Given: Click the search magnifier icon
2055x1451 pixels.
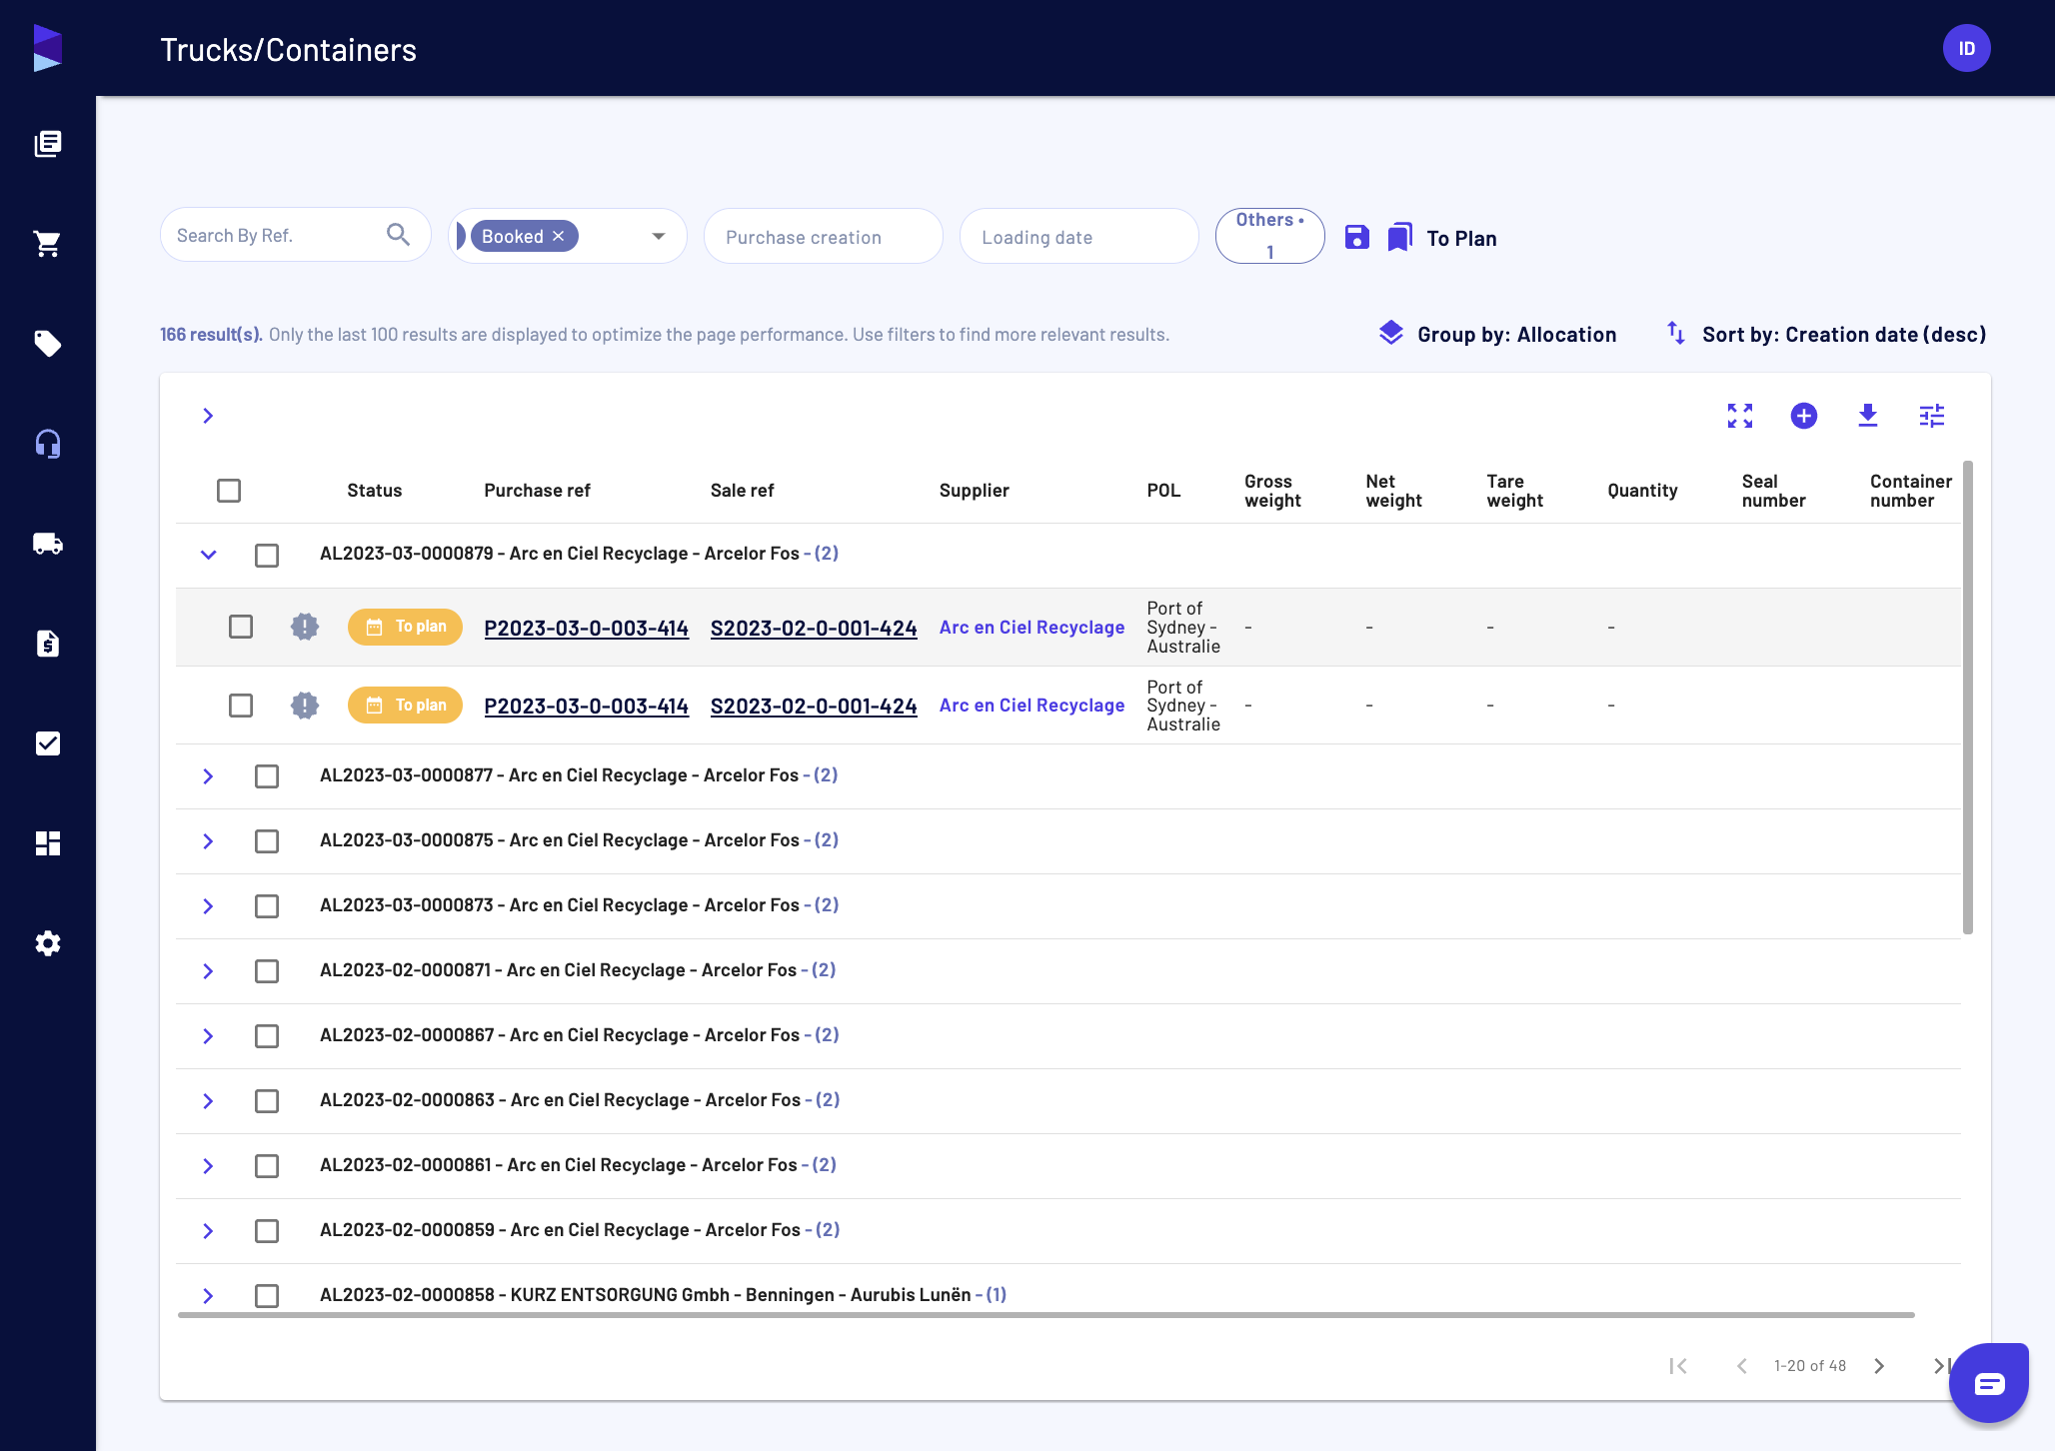Looking at the screenshot, I should 398,235.
